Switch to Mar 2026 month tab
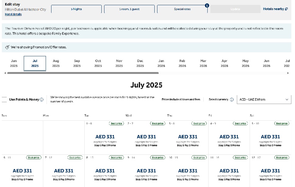The height and width of the screenshot is (187, 295). (x=203, y=63)
